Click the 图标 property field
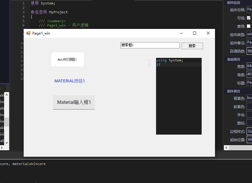The image size is (252, 183). 249,123
